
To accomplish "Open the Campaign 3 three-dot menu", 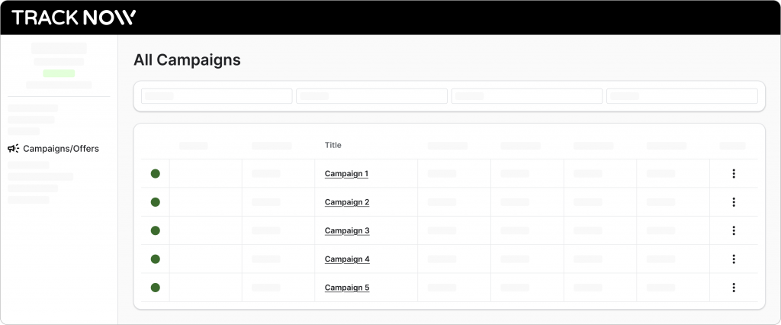I will tap(733, 230).
